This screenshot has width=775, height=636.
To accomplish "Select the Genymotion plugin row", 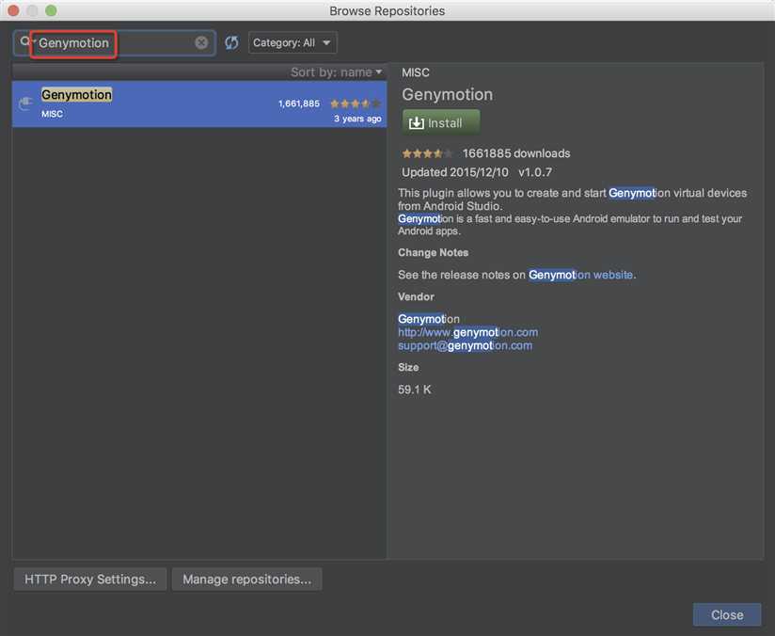I will tap(199, 103).
